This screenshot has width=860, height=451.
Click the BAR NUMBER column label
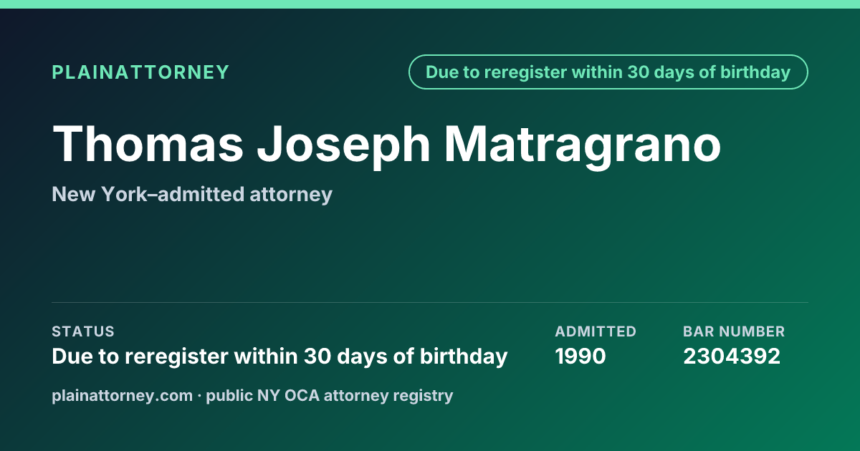coord(734,331)
